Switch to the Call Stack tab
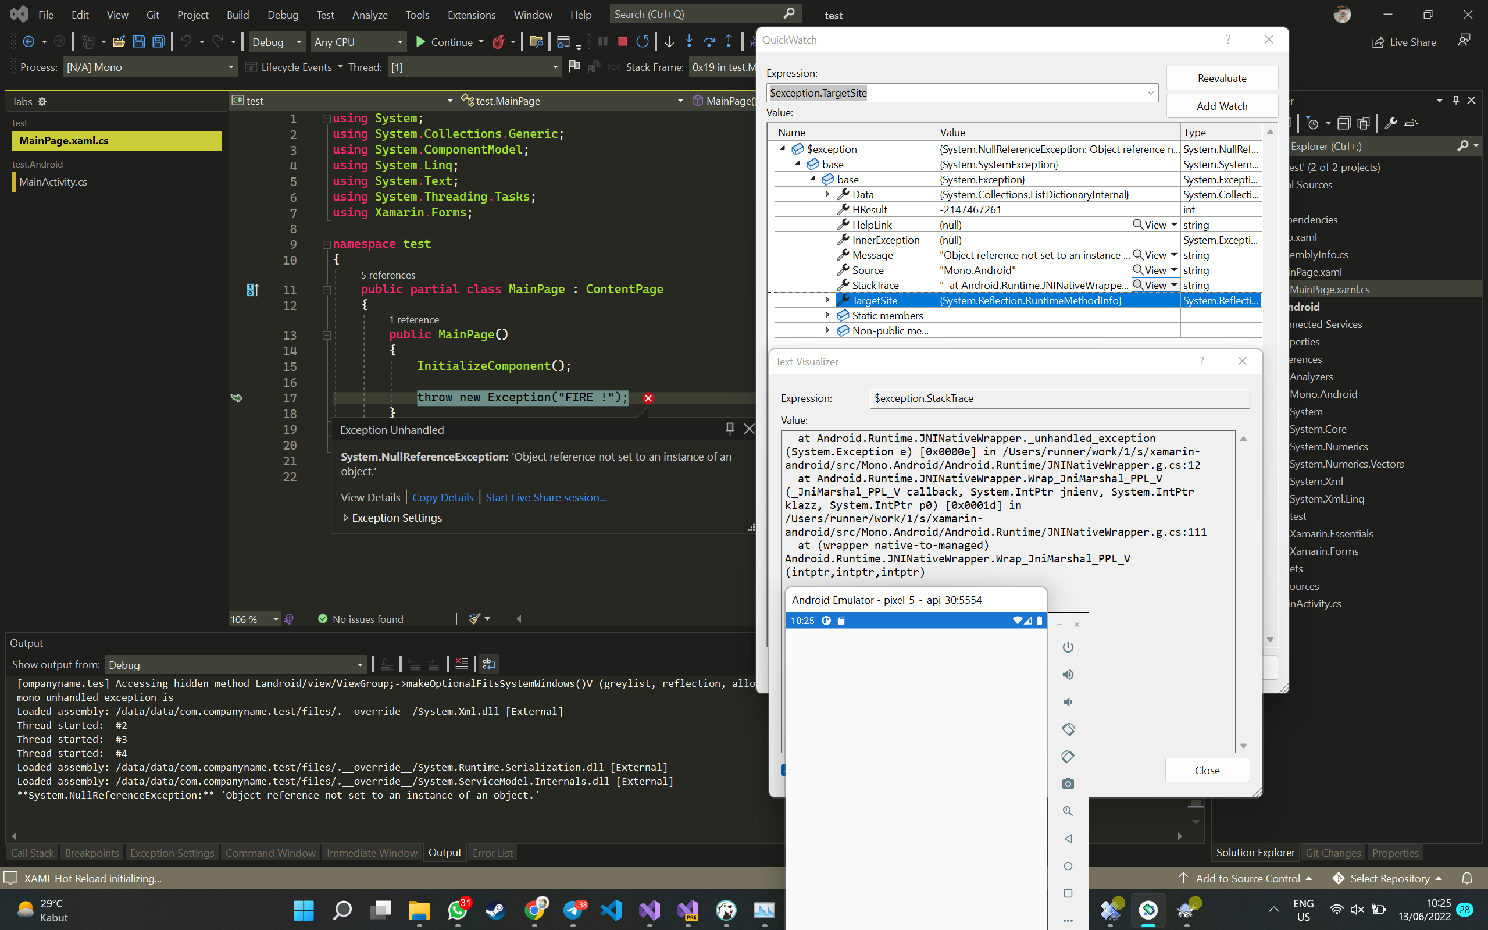Image resolution: width=1488 pixels, height=930 pixels. 32,853
